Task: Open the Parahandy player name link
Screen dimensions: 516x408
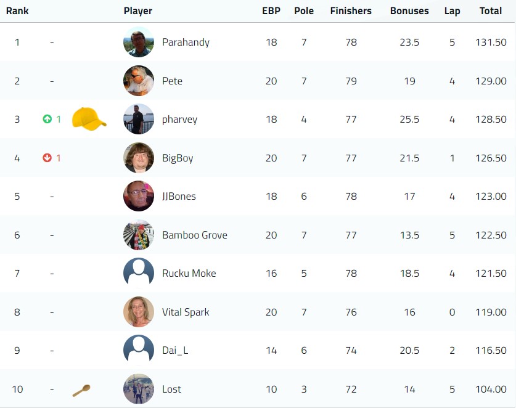Action: (x=186, y=42)
